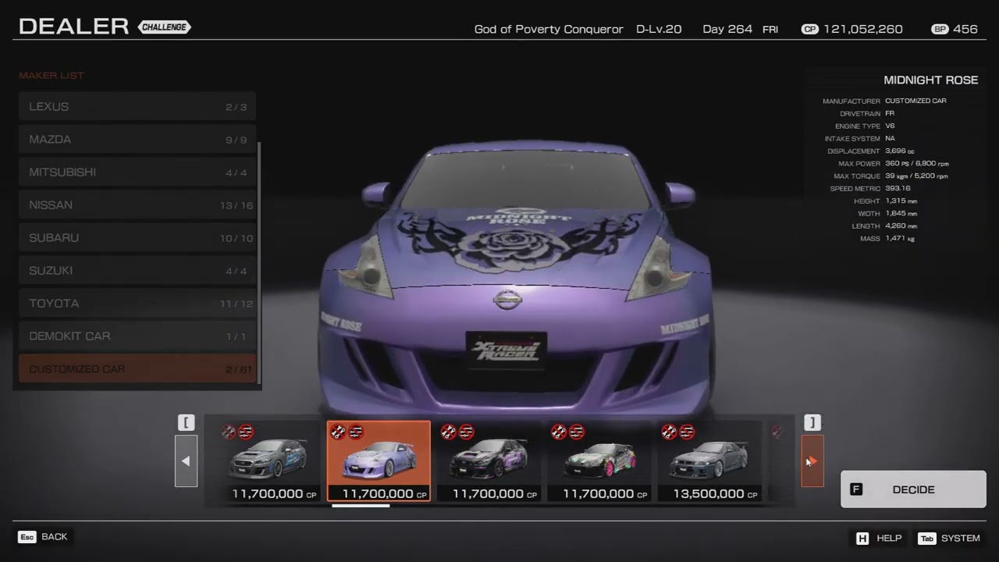Screen dimensions: 999x562
Task: Open HELP at the bottom right
Action: (x=879, y=538)
